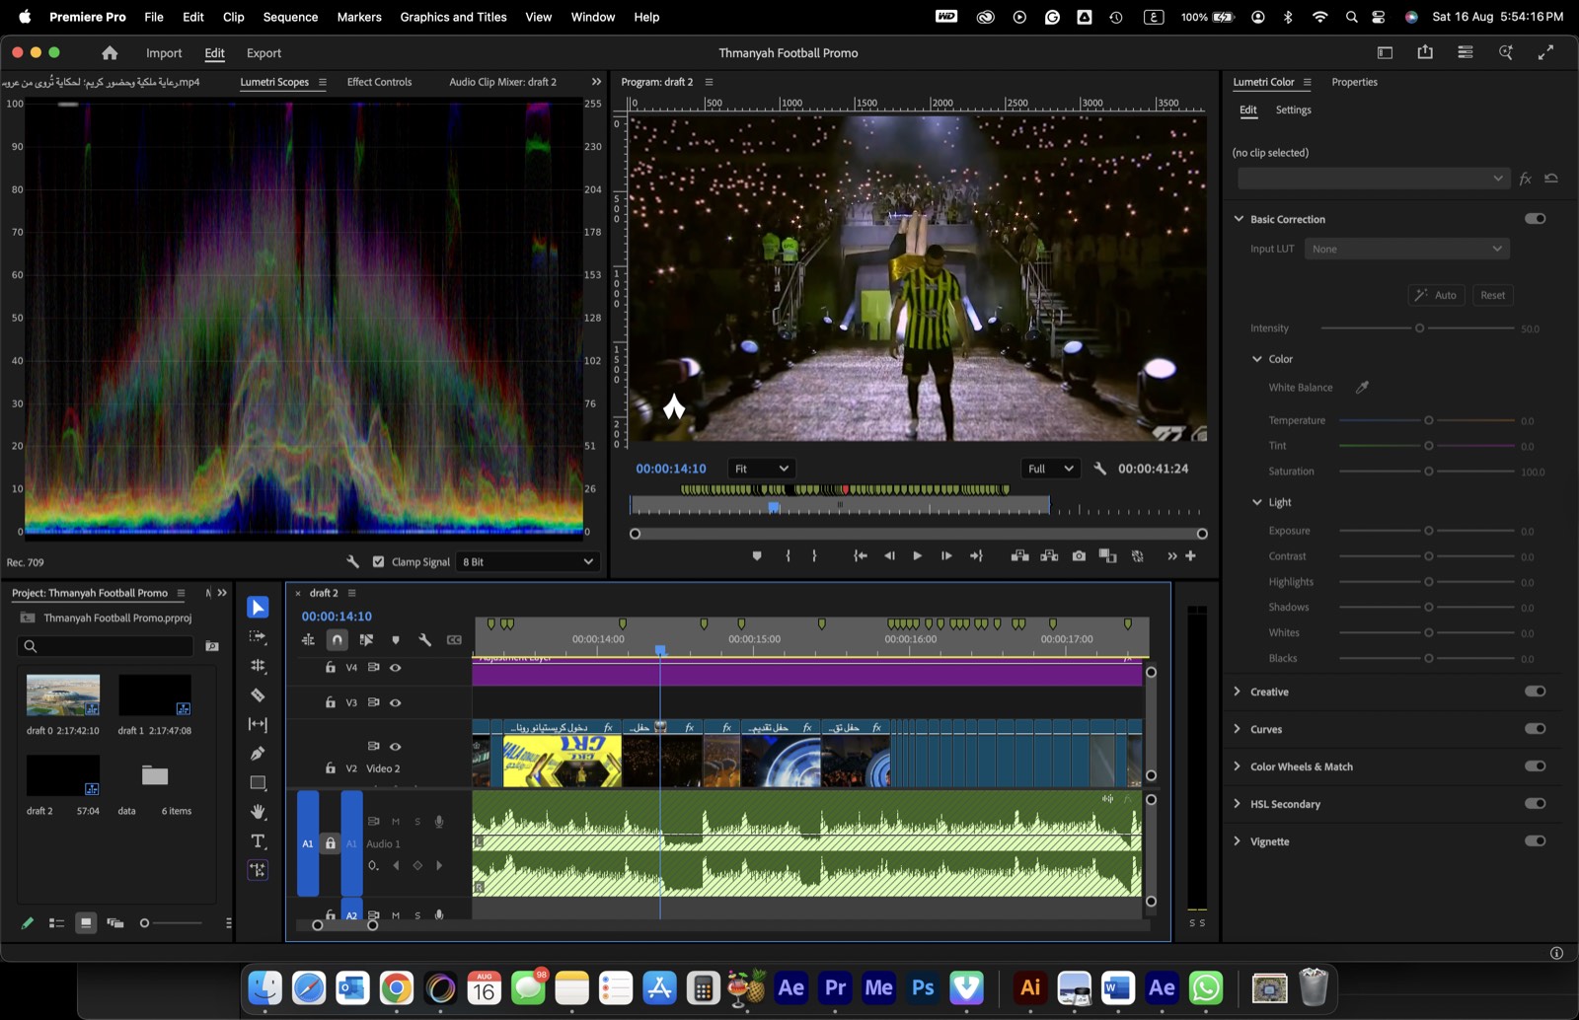Click the Export workspace link
The image size is (1579, 1020).
click(263, 53)
